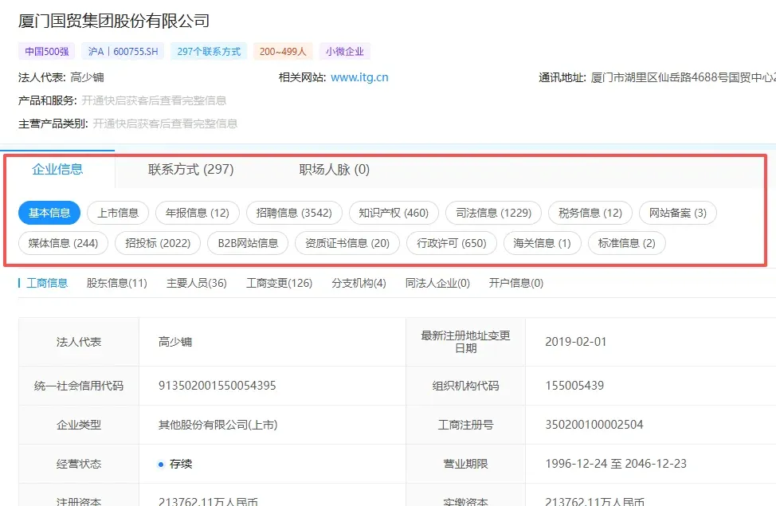Viewport: 776px width, 506px height.
Task: Click the 通讯地址 text 厦门市湖里区仙岳路4688号
Action: [x=659, y=78]
